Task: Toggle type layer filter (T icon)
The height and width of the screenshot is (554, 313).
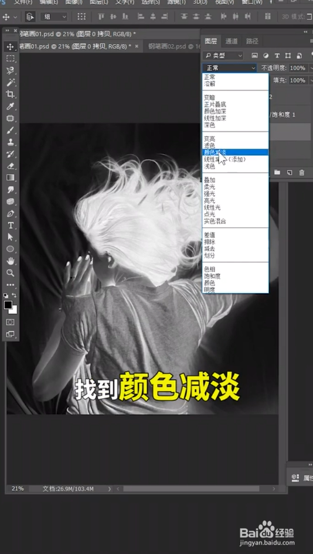Action: (x=277, y=56)
